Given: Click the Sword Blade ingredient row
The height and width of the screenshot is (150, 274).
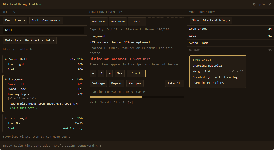Looking at the screenshot, I should (45, 89).
